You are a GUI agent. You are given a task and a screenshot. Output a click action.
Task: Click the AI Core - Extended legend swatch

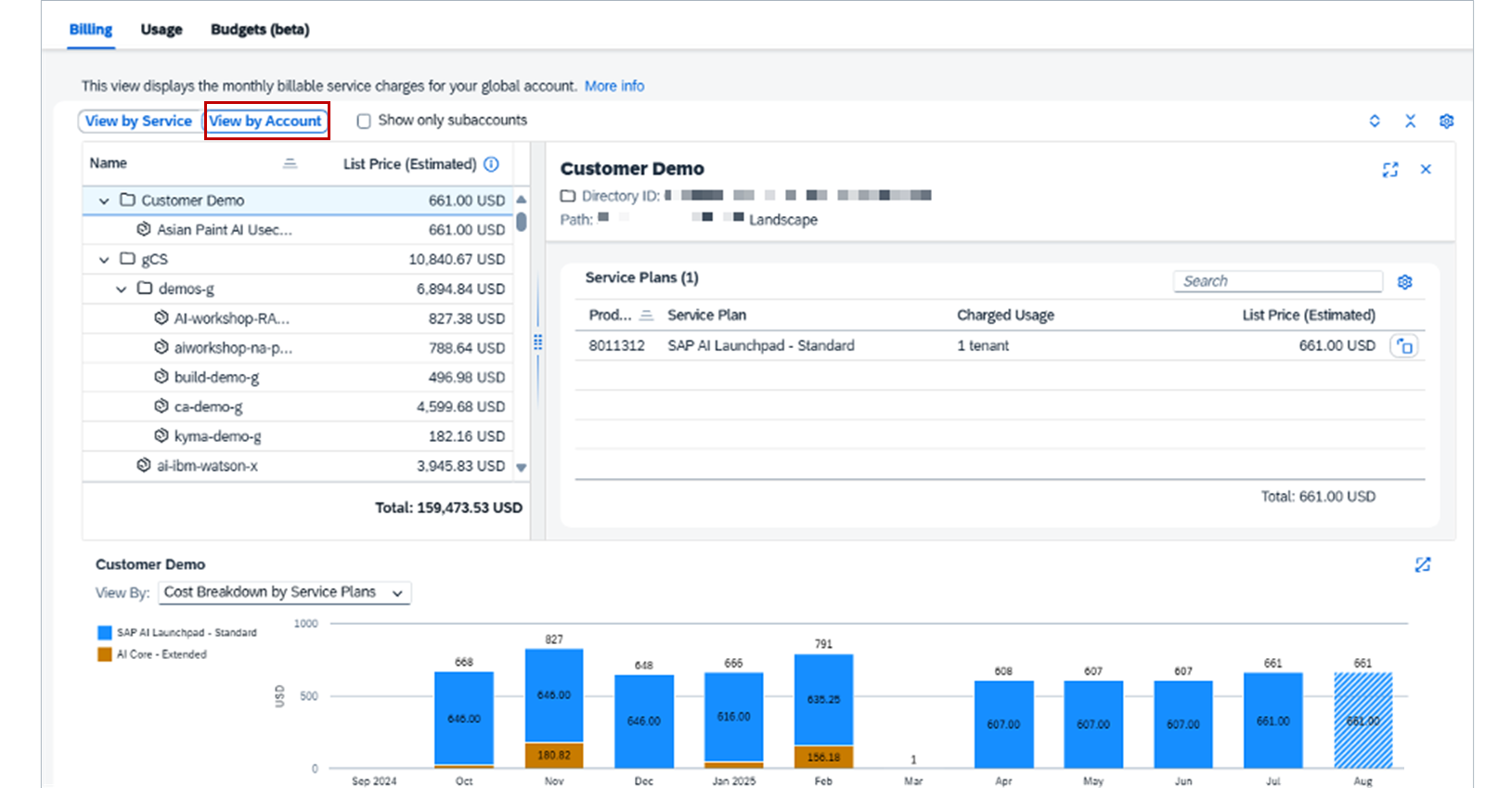pos(105,654)
